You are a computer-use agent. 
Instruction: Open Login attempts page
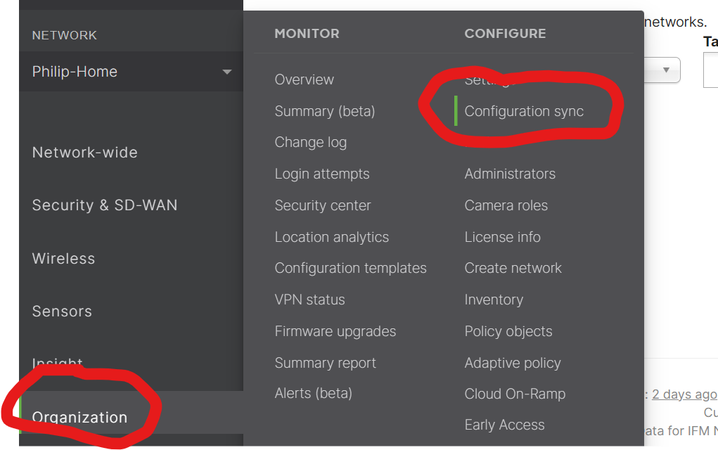tap(322, 174)
